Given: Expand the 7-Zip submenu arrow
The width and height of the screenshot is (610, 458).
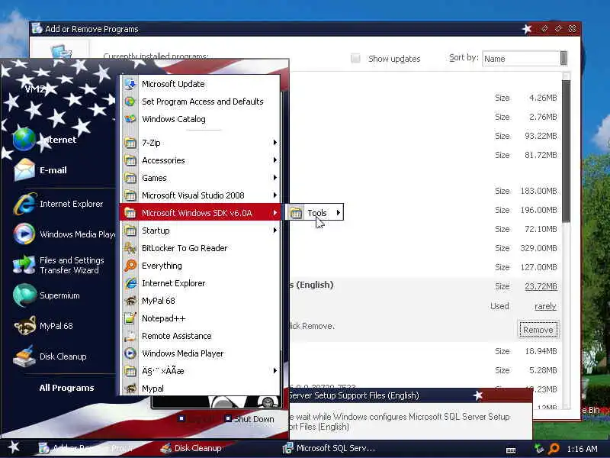Looking at the screenshot, I should coord(275,143).
